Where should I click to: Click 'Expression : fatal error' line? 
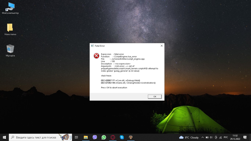click(x=112, y=54)
